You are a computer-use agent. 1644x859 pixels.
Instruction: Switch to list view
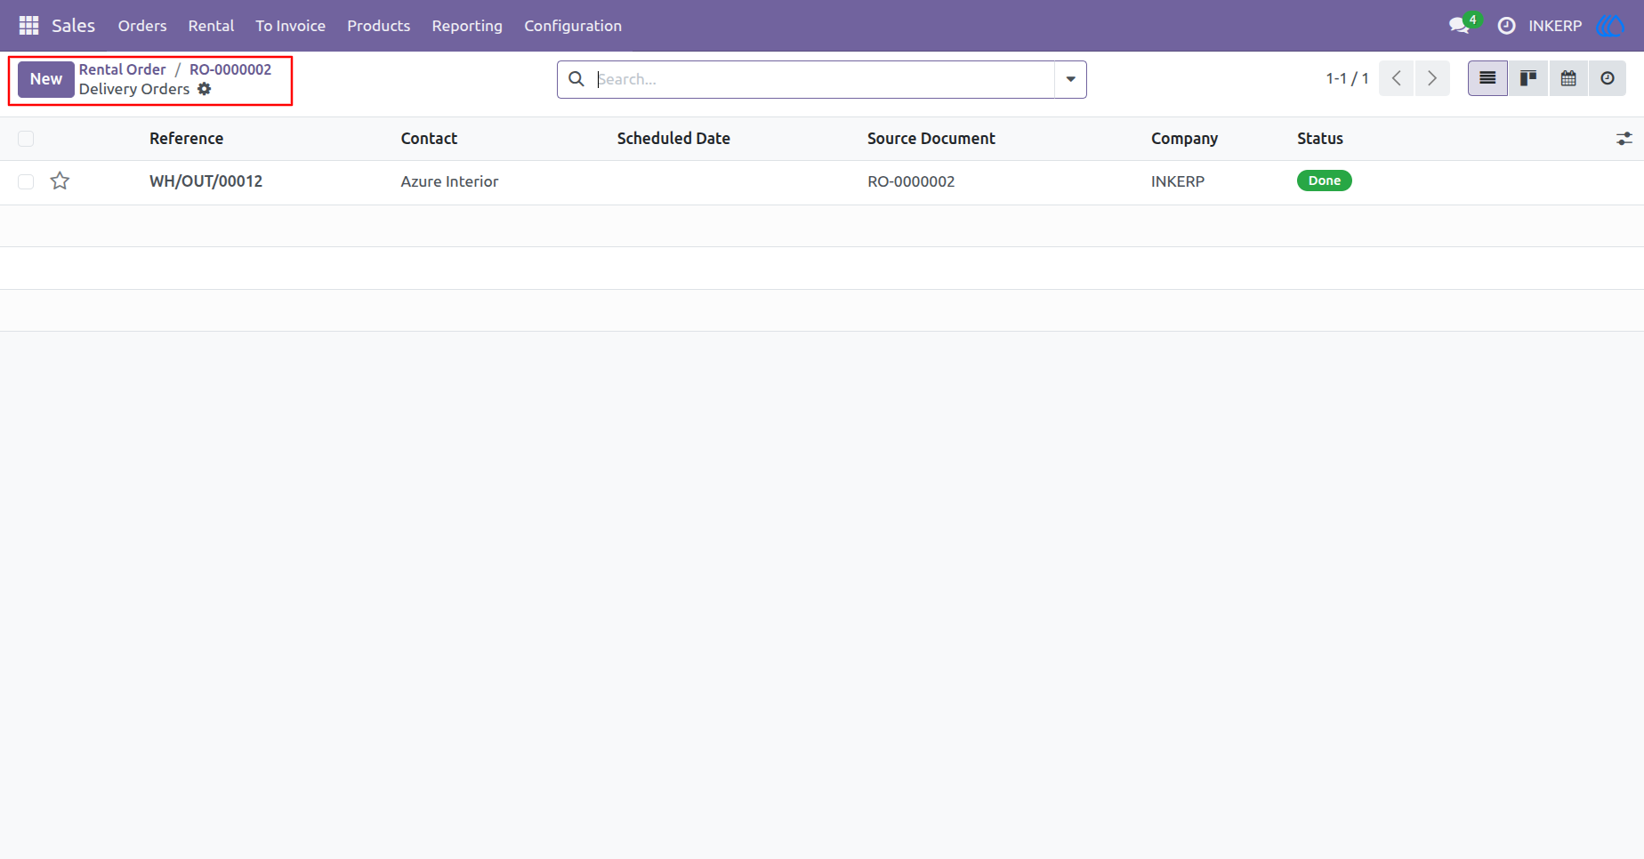click(1487, 78)
